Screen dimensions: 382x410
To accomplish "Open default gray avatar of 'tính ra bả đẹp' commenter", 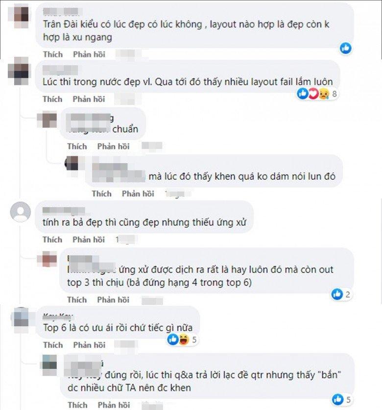I will [21, 212].
